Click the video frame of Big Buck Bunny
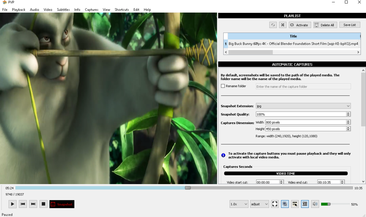The height and width of the screenshot is (217, 366). pos(109,98)
